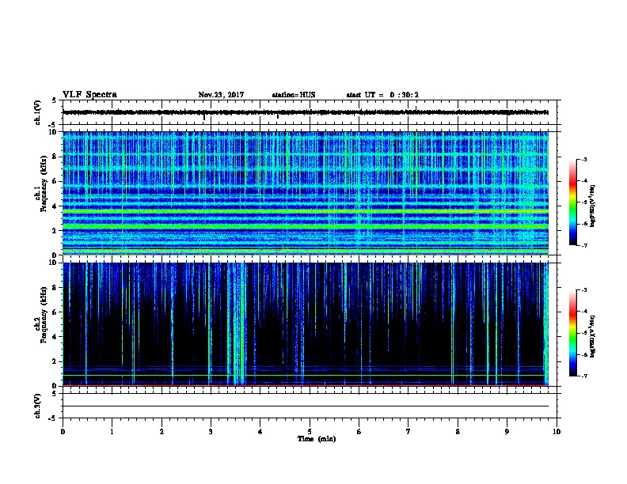The height and width of the screenshot is (484, 627).
Task: Click the ch.1 "Frequency (kHz)" axis label
Action: click(44, 185)
